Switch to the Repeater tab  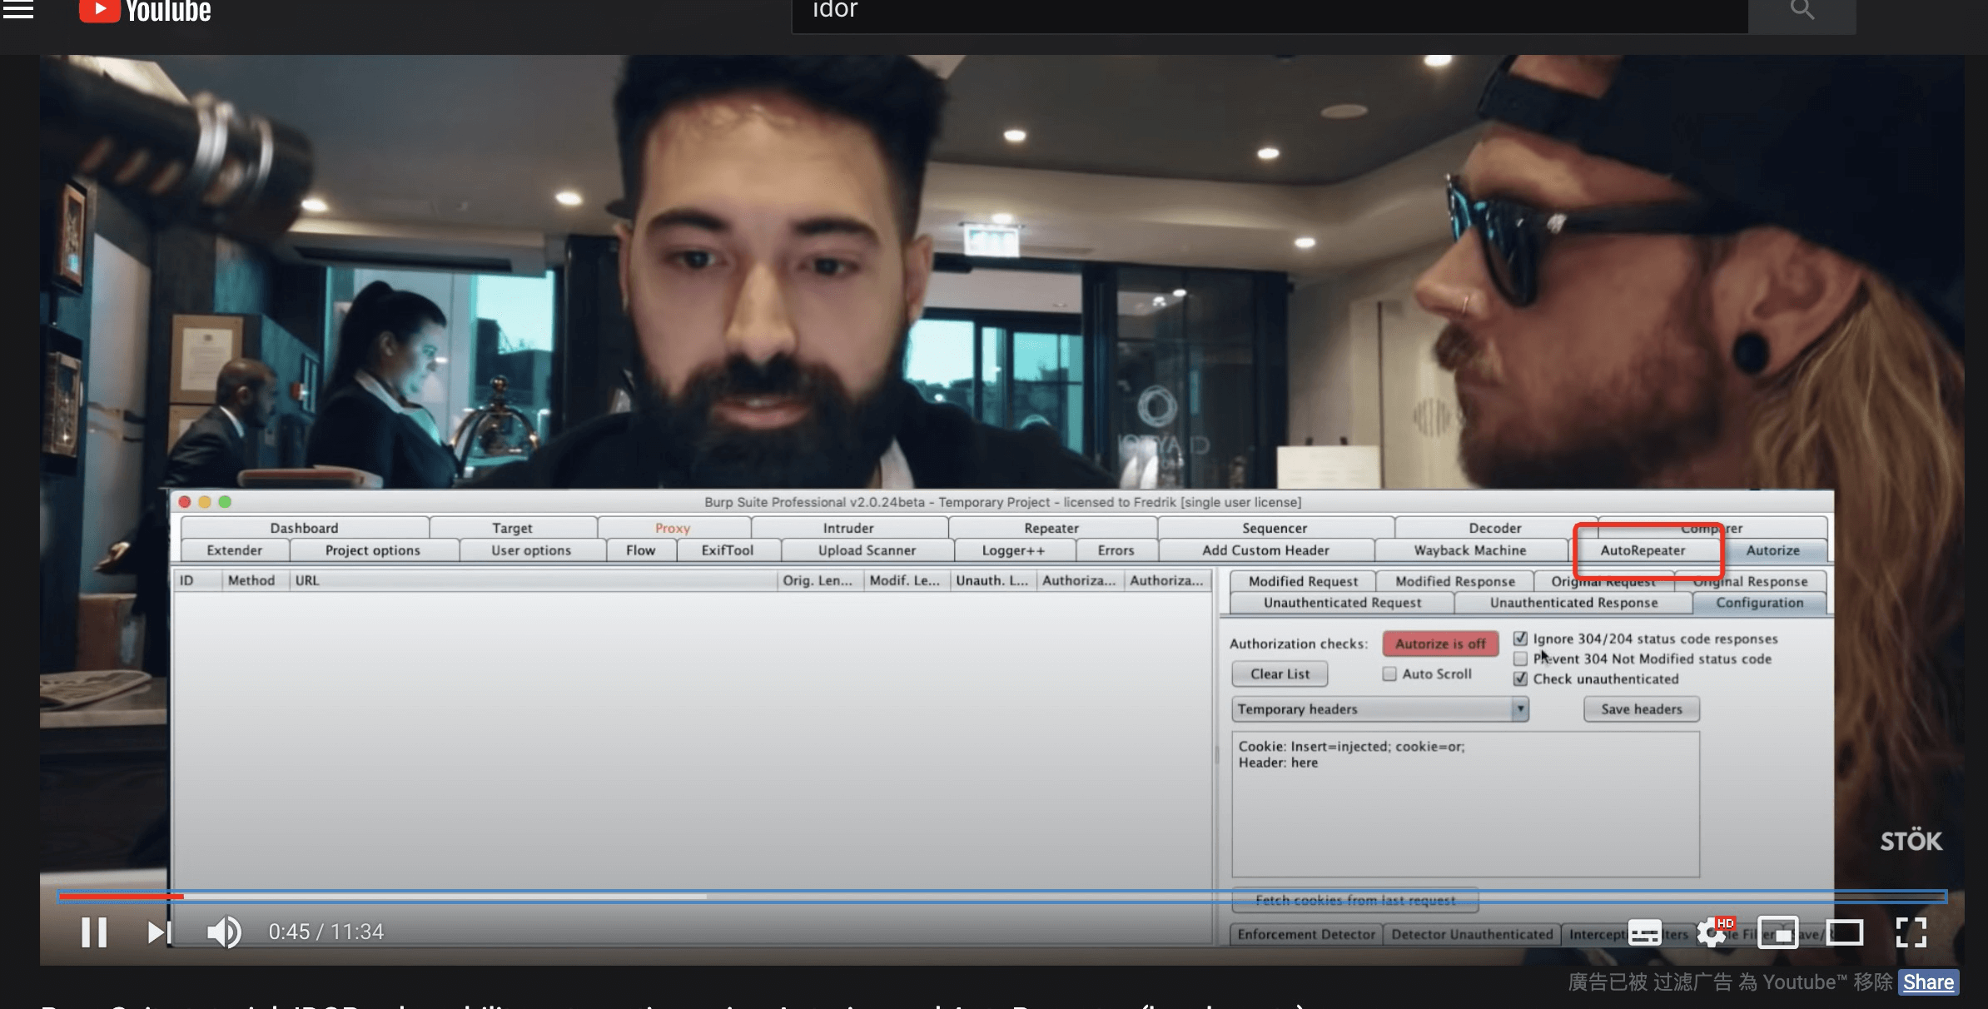pyautogui.click(x=1051, y=528)
